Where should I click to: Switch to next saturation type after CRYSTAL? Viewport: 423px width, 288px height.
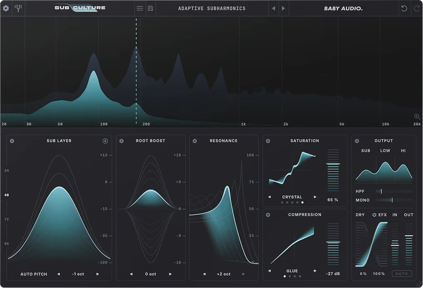315,197
